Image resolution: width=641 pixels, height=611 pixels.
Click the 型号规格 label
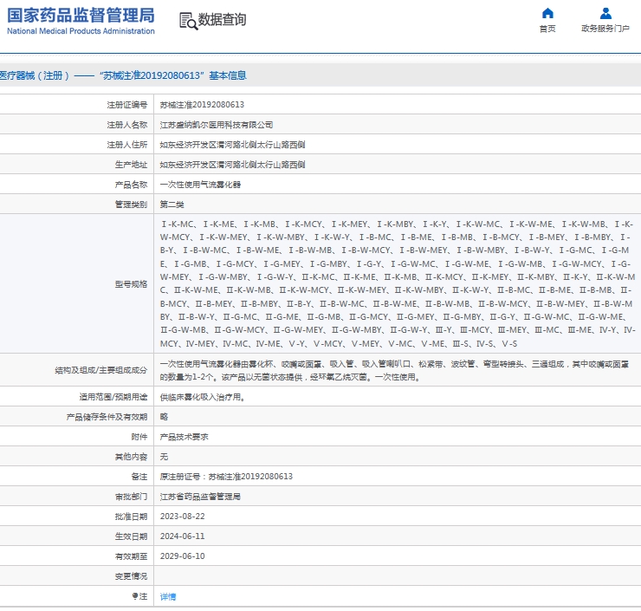pos(131,284)
